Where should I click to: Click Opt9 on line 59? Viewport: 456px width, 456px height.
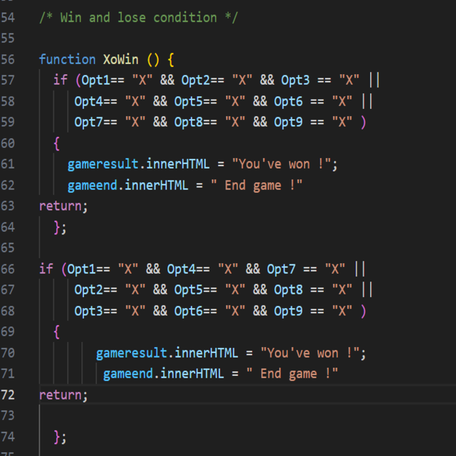pos(288,122)
